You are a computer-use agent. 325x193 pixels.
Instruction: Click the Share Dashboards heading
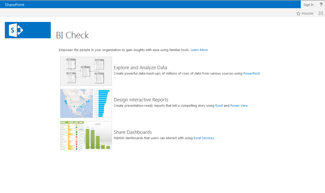[x=133, y=132]
